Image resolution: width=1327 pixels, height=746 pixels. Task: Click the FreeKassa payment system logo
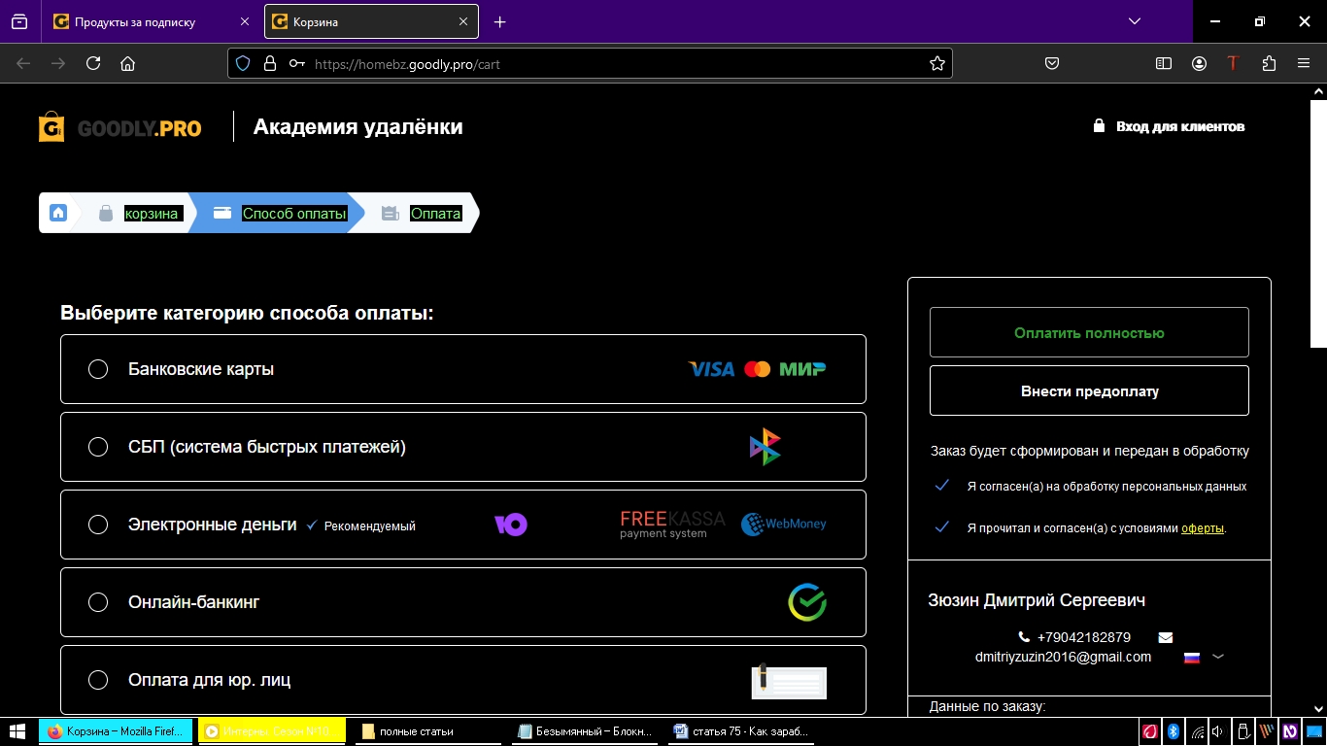pyautogui.click(x=672, y=525)
